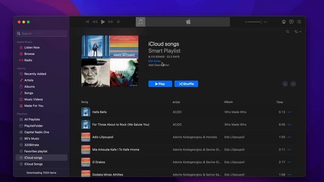Skip to the next track
Viewport: 324px width, 182px height.
pos(110,22)
